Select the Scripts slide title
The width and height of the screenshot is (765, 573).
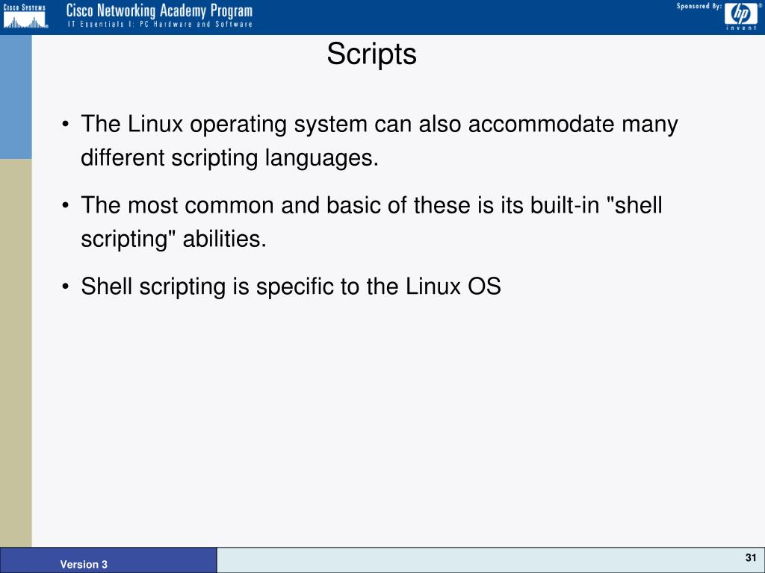(371, 54)
